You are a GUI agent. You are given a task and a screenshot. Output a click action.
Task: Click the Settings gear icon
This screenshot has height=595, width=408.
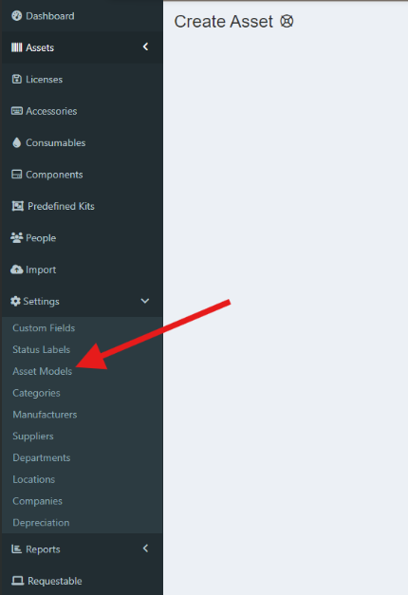[x=15, y=301]
